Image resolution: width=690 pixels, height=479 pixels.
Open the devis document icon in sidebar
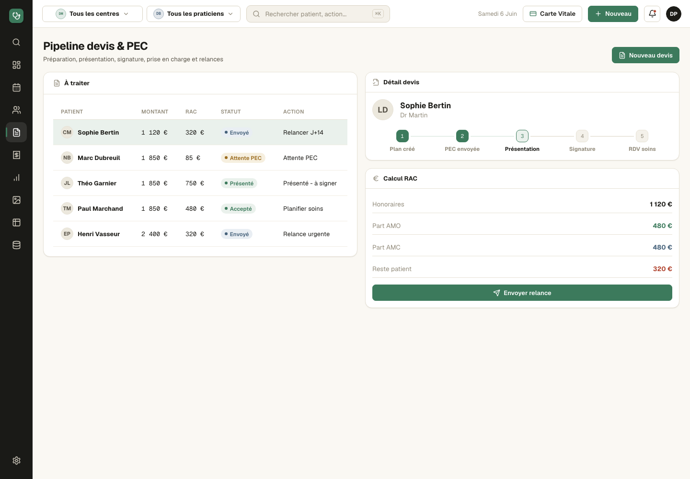coord(16,132)
